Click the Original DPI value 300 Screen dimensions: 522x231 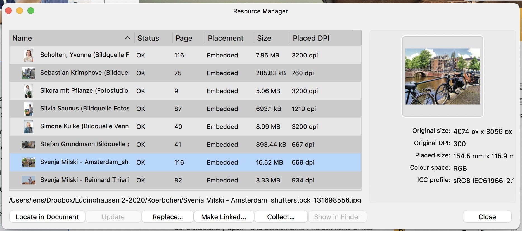[459, 144]
